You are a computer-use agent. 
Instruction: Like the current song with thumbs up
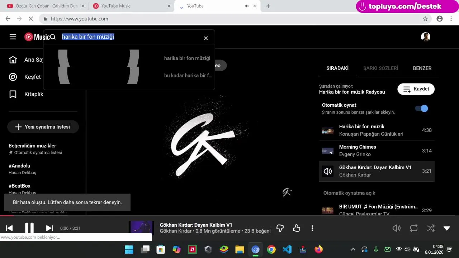[297, 228]
